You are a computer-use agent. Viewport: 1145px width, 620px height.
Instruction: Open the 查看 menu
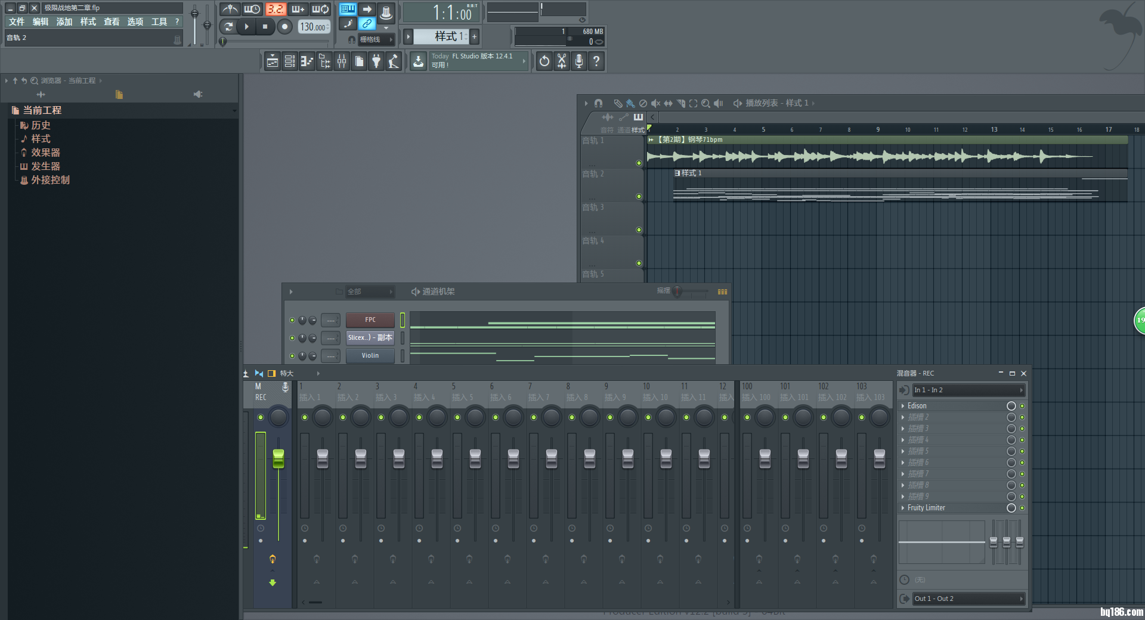point(112,21)
